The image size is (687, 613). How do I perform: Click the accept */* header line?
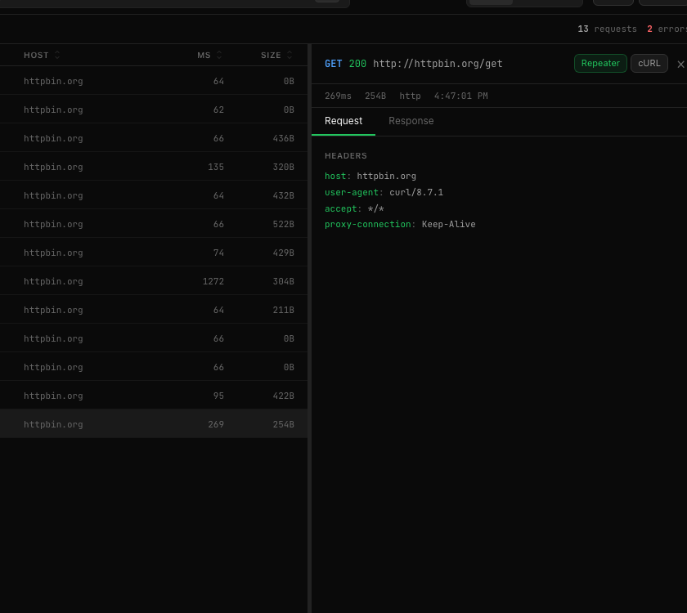354,209
